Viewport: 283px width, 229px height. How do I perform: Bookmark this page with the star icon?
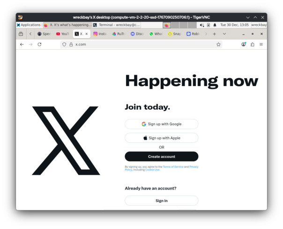click(218, 44)
